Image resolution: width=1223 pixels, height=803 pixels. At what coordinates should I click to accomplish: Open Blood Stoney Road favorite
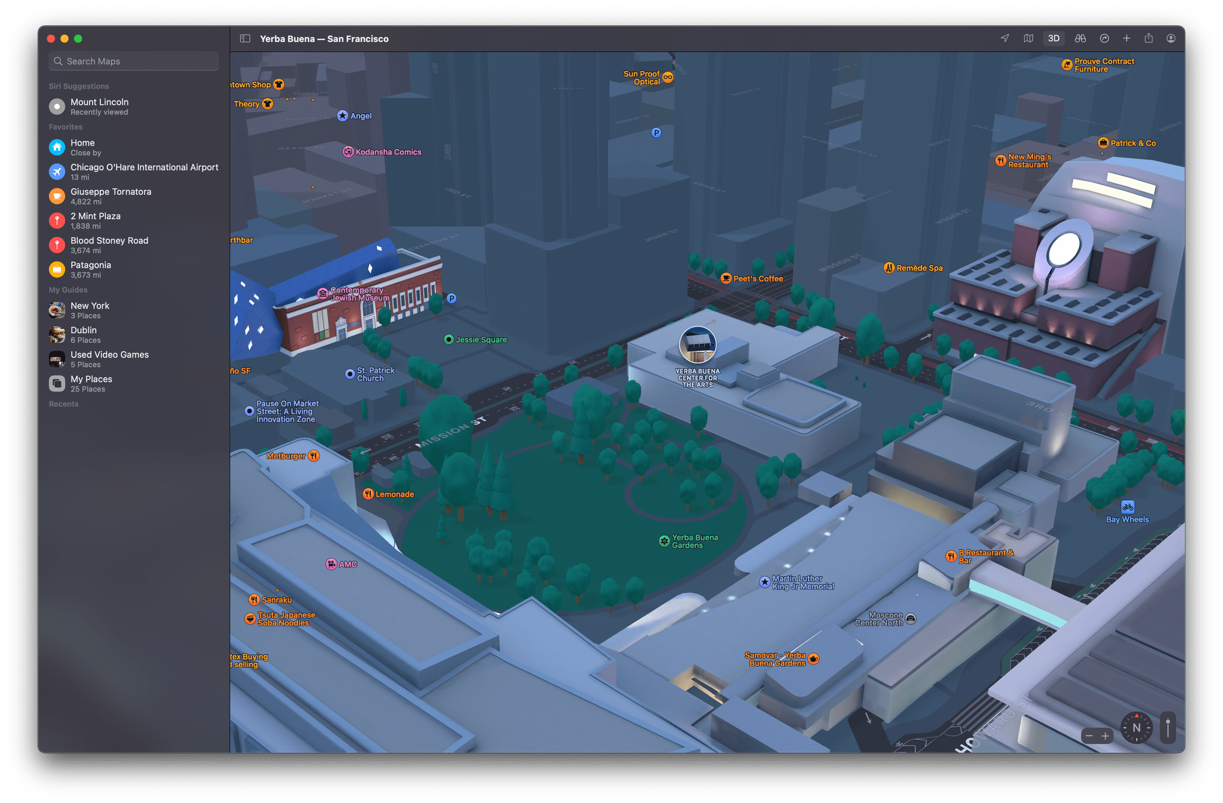point(134,245)
